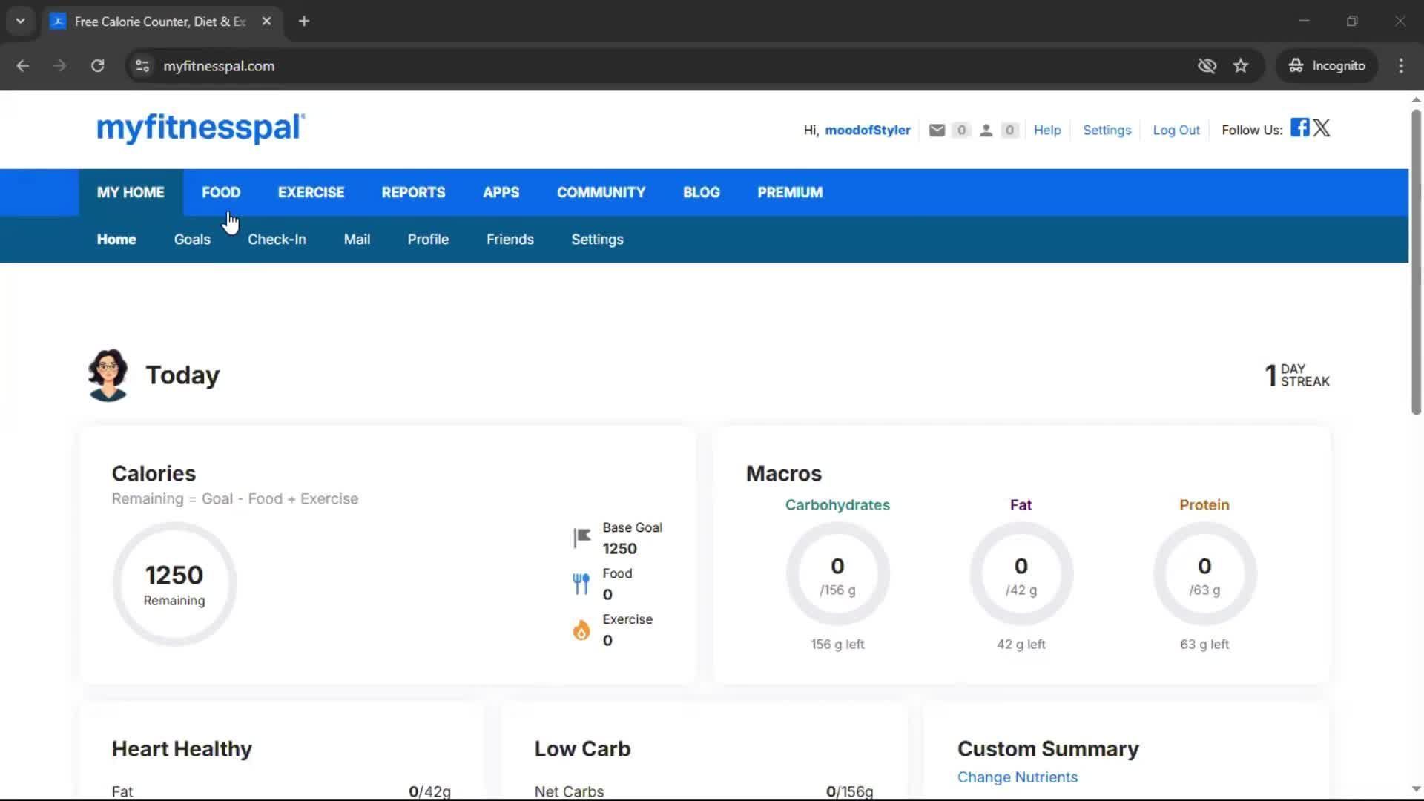Click the user avatar thumbnail next to Today

coord(108,375)
